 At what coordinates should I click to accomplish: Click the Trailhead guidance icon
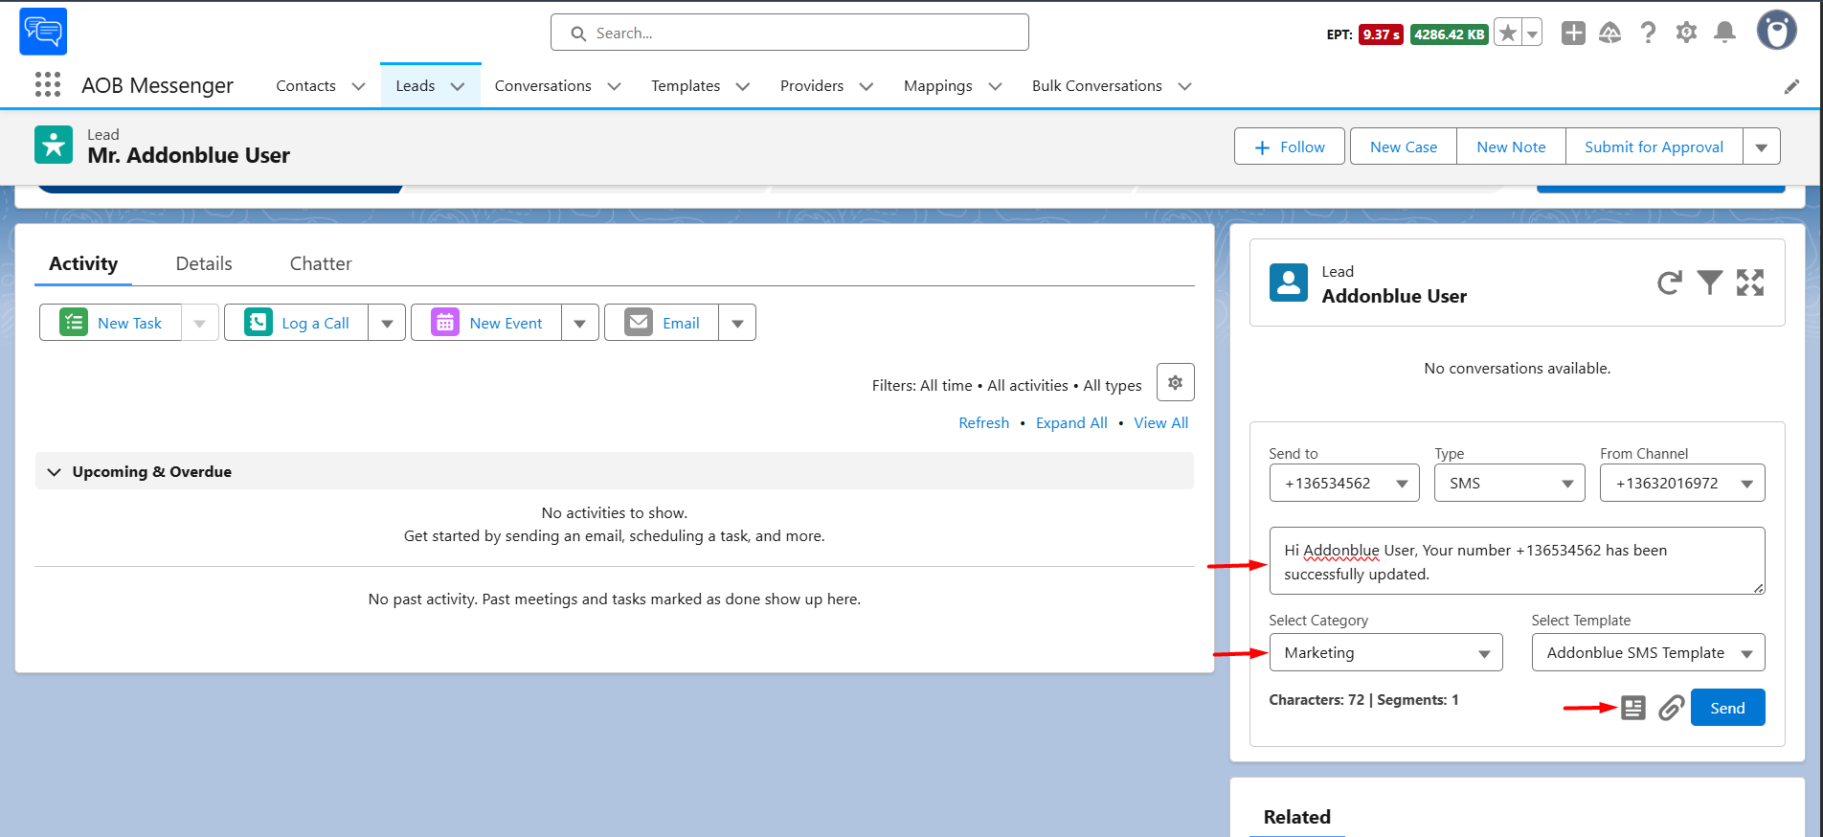click(x=1610, y=34)
